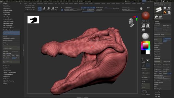Adjust the Draw Size slider
Image resolution: width=174 pixels, height=98 pixels.
[x=72, y=10]
